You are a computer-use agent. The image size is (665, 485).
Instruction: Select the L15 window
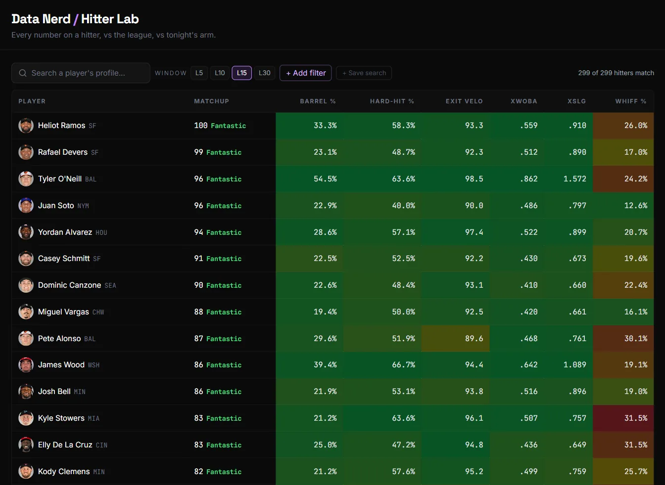[x=242, y=73]
